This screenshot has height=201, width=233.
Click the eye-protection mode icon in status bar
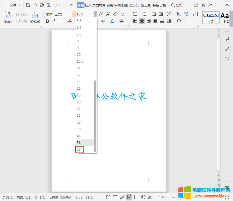click(150, 197)
